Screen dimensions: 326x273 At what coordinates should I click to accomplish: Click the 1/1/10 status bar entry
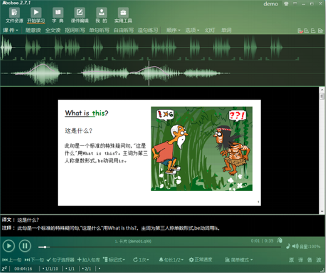(50, 269)
